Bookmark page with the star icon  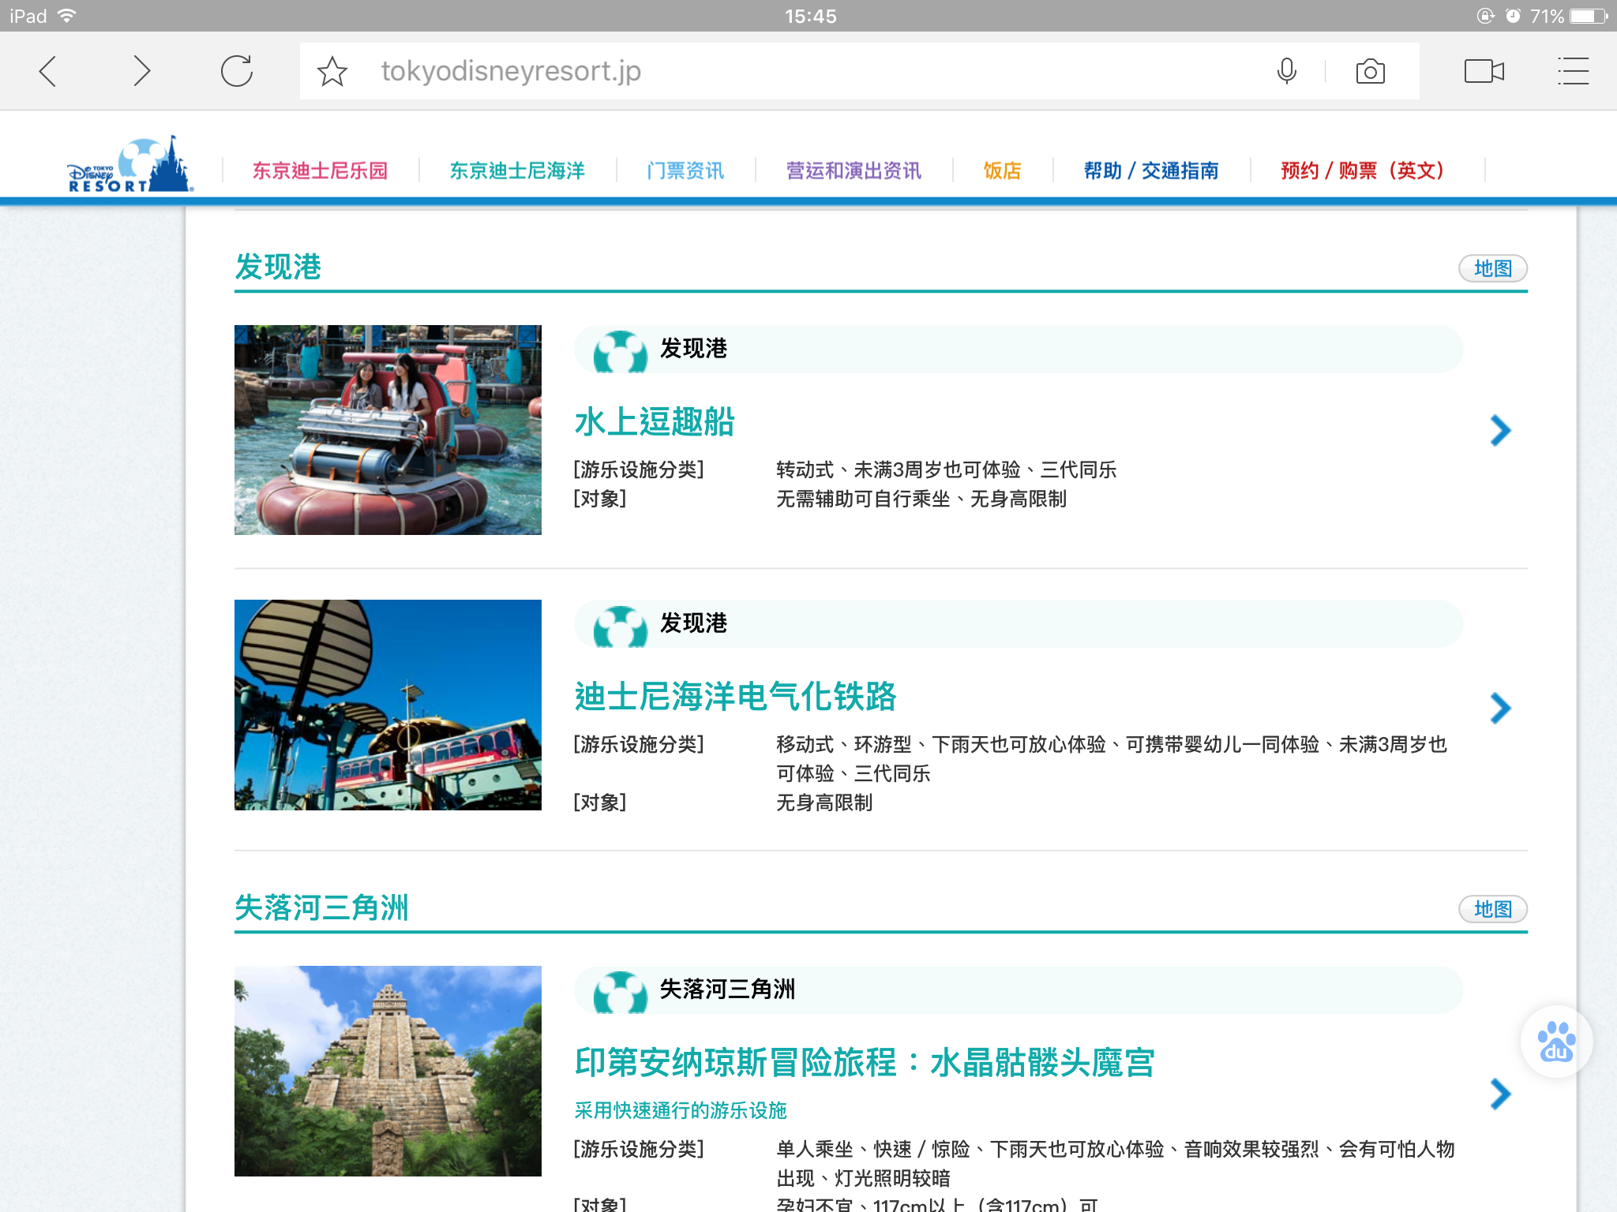click(x=332, y=72)
